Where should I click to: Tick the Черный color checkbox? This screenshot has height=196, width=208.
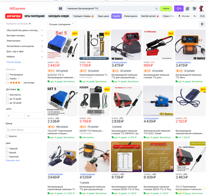pos(7,148)
